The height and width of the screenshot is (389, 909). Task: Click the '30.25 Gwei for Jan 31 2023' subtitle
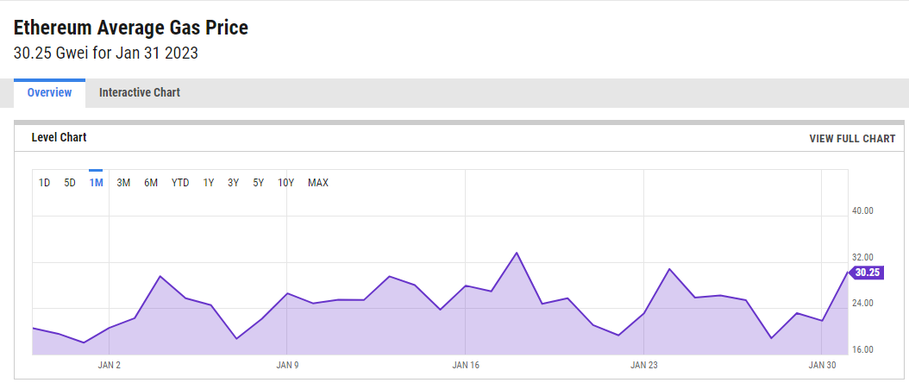[105, 53]
